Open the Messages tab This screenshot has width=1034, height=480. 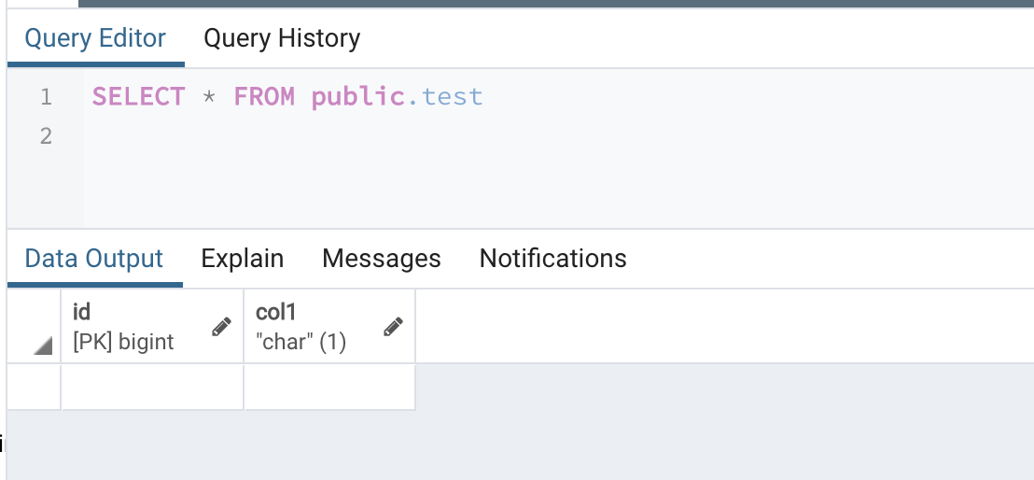(x=382, y=259)
